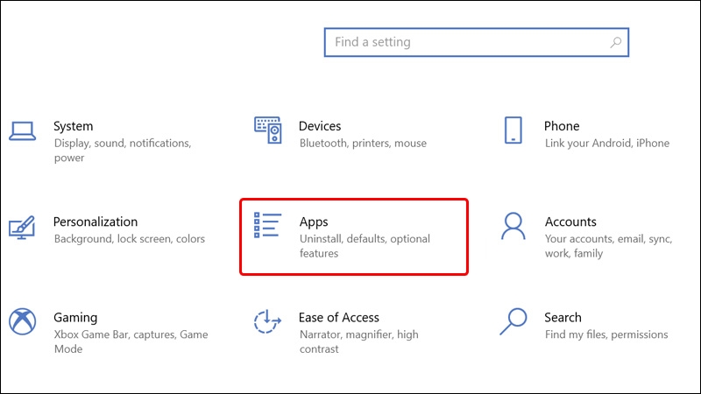Open the "Phone" heading
The width and height of the screenshot is (701, 394).
click(x=562, y=126)
